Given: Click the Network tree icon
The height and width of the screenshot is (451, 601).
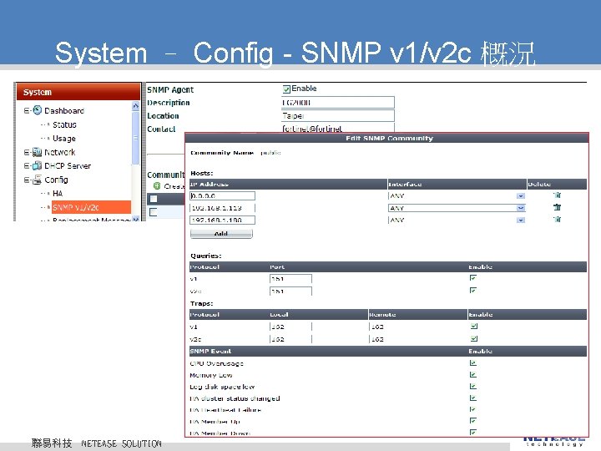Looking at the screenshot, I should pyautogui.click(x=37, y=152).
